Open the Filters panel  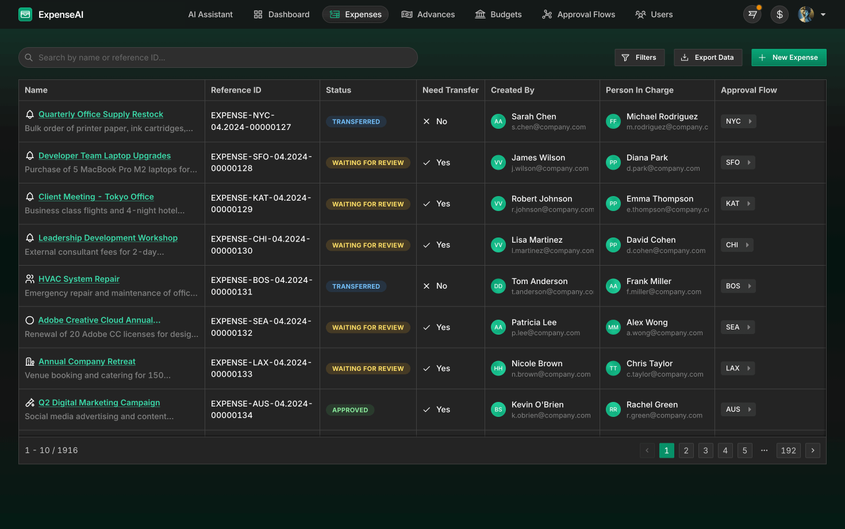coord(639,57)
